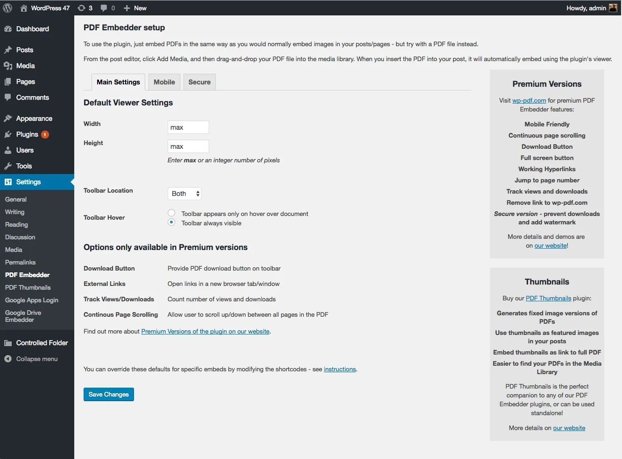The image size is (622, 459).
Task: Open the Toolbar Location dropdown set to Both
Action: click(x=184, y=193)
